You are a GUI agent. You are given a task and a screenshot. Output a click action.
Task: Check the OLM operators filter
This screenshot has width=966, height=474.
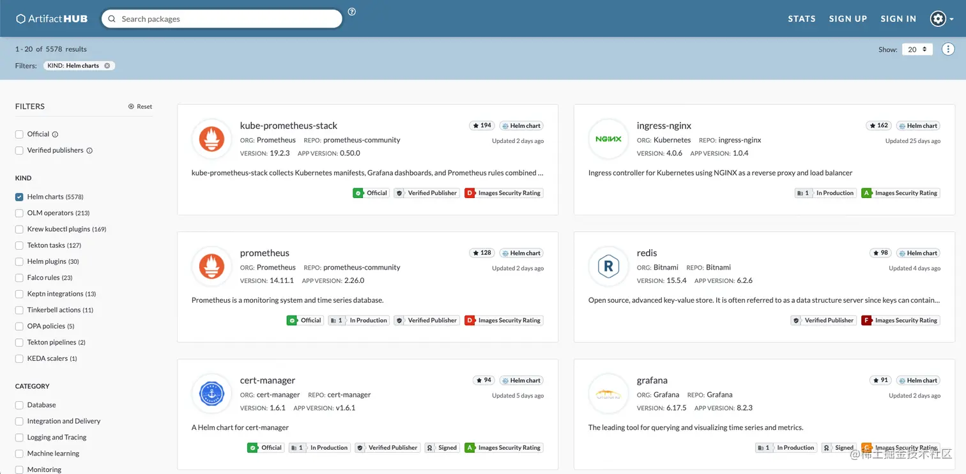19,213
